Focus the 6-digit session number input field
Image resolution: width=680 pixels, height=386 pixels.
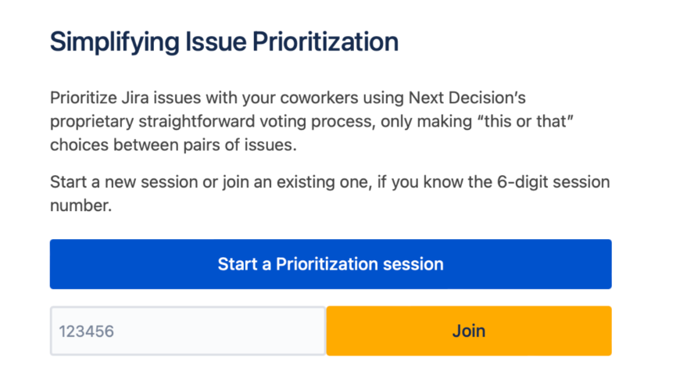(x=188, y=331)
